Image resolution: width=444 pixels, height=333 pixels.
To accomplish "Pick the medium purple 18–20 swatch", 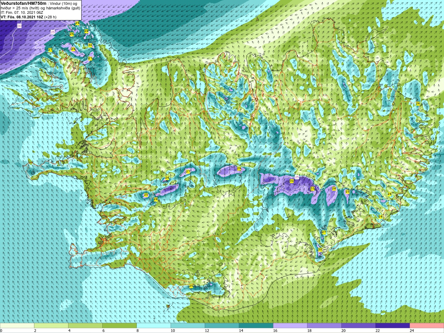I will click(324, 326).
